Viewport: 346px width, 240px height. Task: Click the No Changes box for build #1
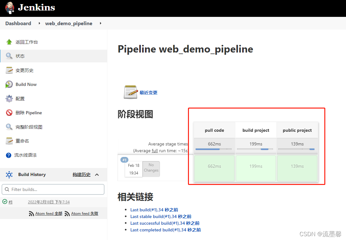[x=151, y=169]
